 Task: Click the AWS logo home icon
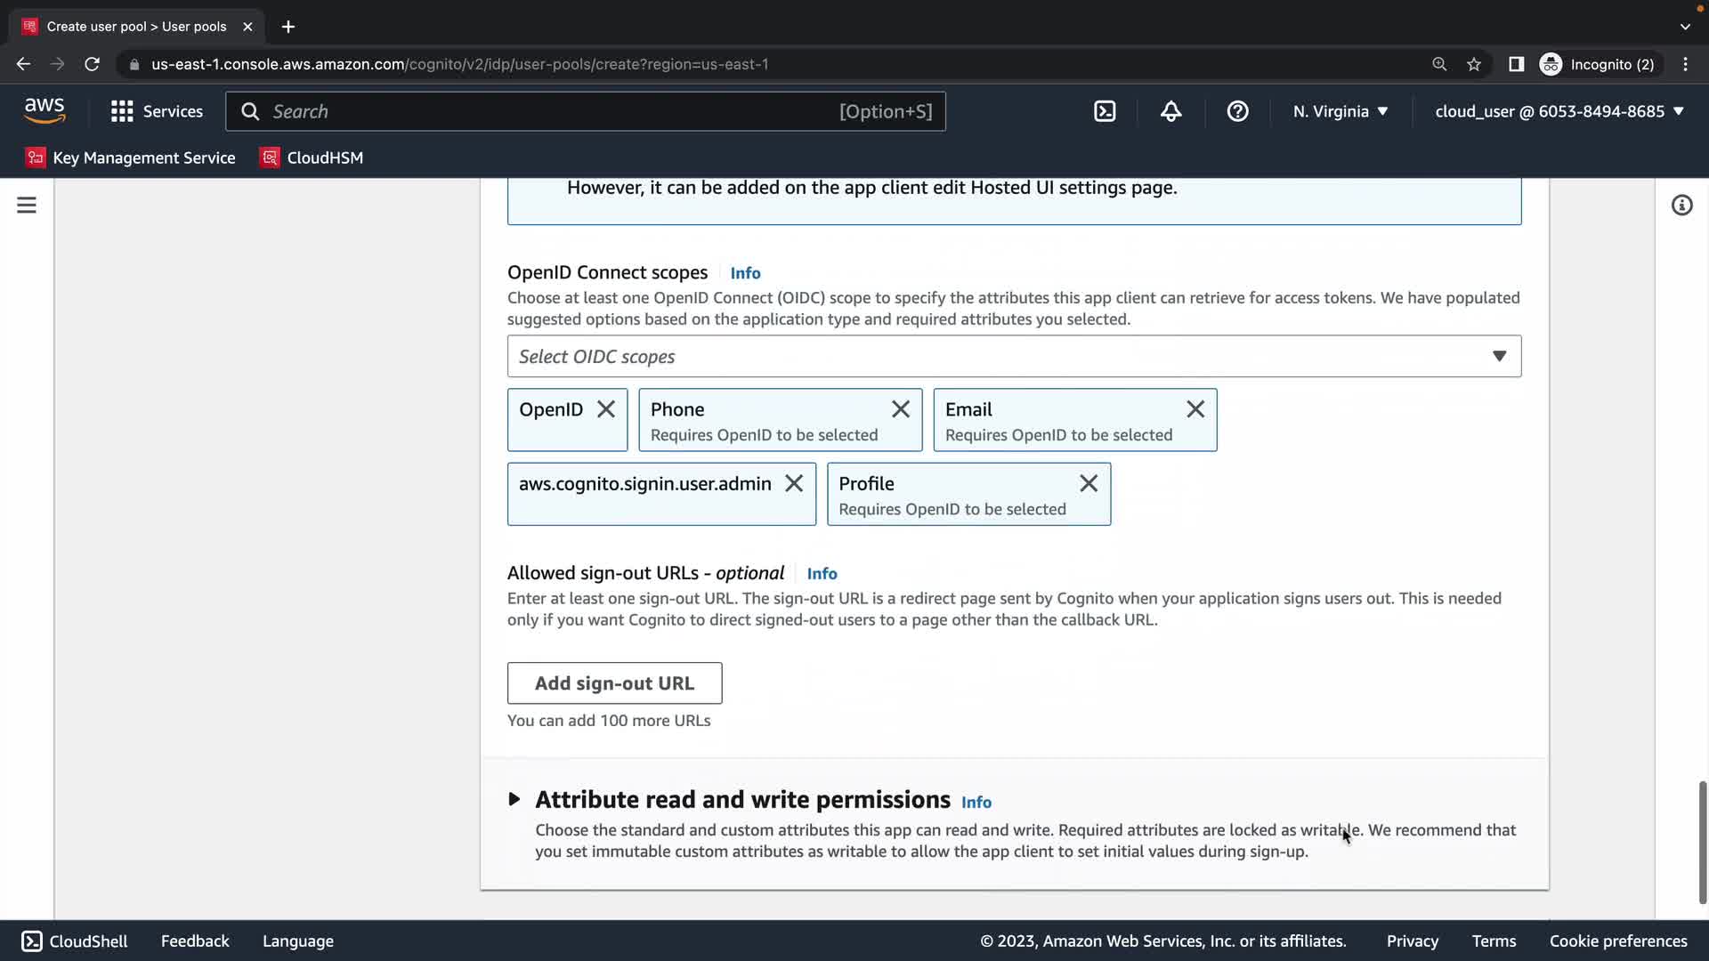coord(45,110)
